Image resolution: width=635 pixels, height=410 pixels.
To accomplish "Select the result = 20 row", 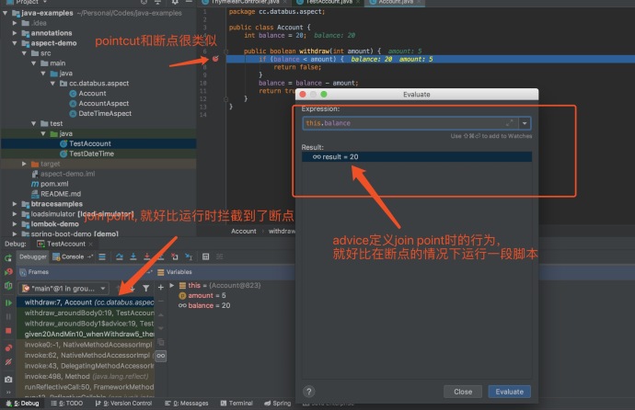I will (417, 157).
